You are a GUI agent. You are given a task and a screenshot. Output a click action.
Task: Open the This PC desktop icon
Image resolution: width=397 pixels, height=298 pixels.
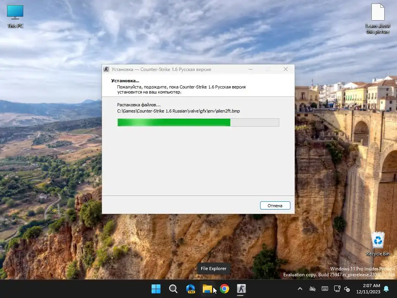[x=15, y=16]
